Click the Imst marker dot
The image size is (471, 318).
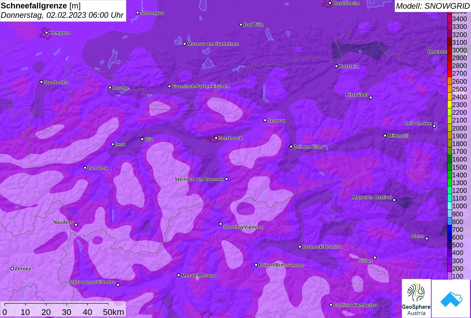coord(113,144)
